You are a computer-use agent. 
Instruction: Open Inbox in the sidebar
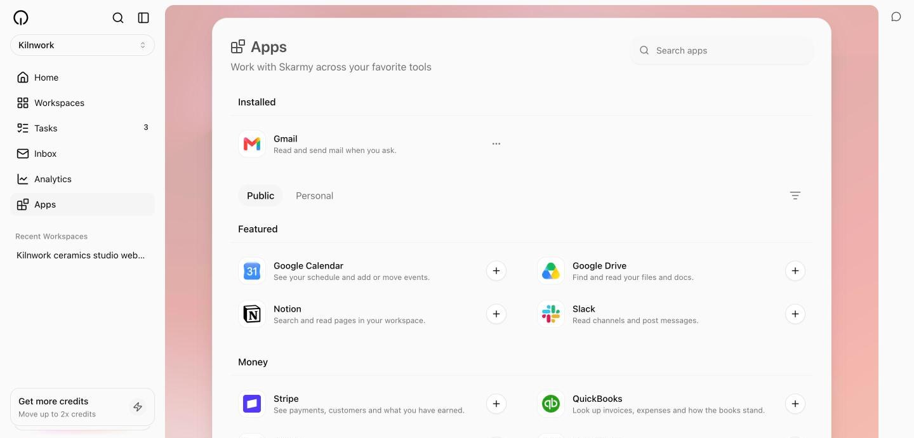tap(83, 154)
